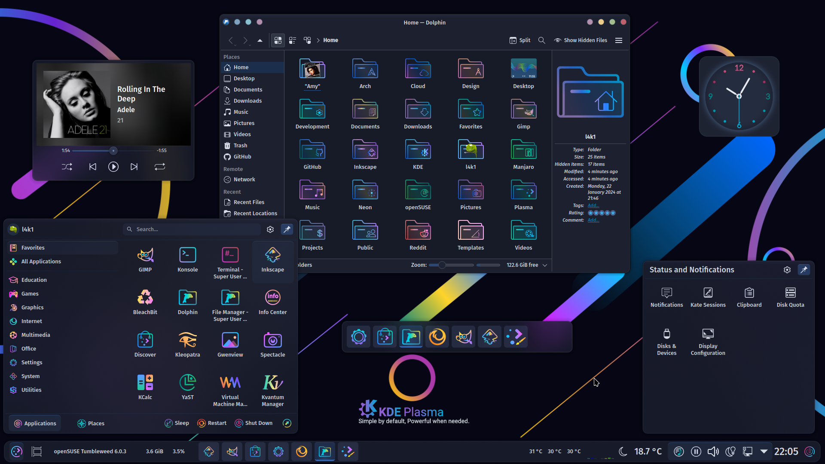This screenshot has height=464, width=825.
Task: Open the Manjaro folder
Action: [x=523, y=154]
